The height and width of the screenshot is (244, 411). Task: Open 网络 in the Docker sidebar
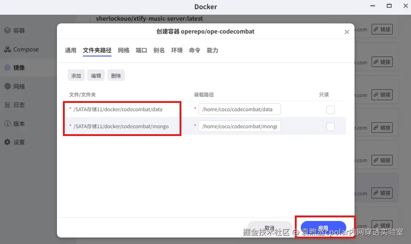[15, 86]
